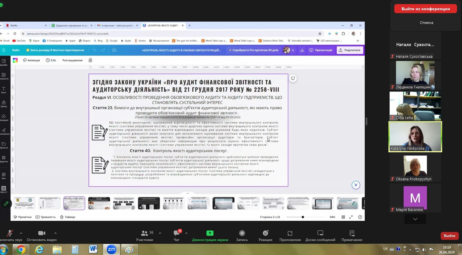The width and height of the screenshot is (462, 255).
Task: Open Google Chrome from taskbar
Action: [21, 249]
